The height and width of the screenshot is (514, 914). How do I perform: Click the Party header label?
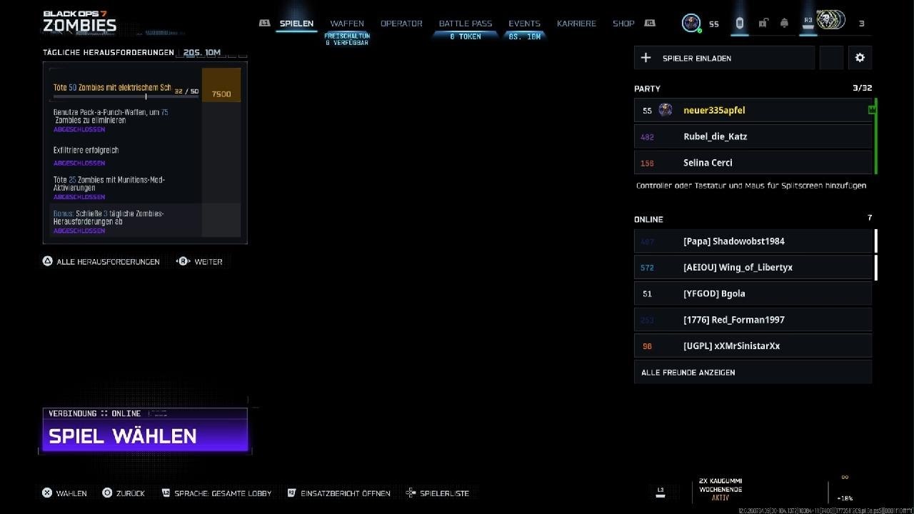click(647, 89)
